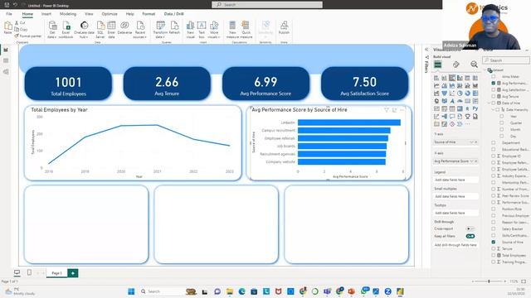Click the Data pane Search field

[x=506, y=60]
